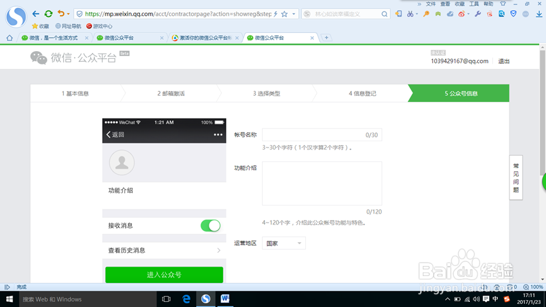Click the shirt skin icon in title bar

[x=503, y=4]
